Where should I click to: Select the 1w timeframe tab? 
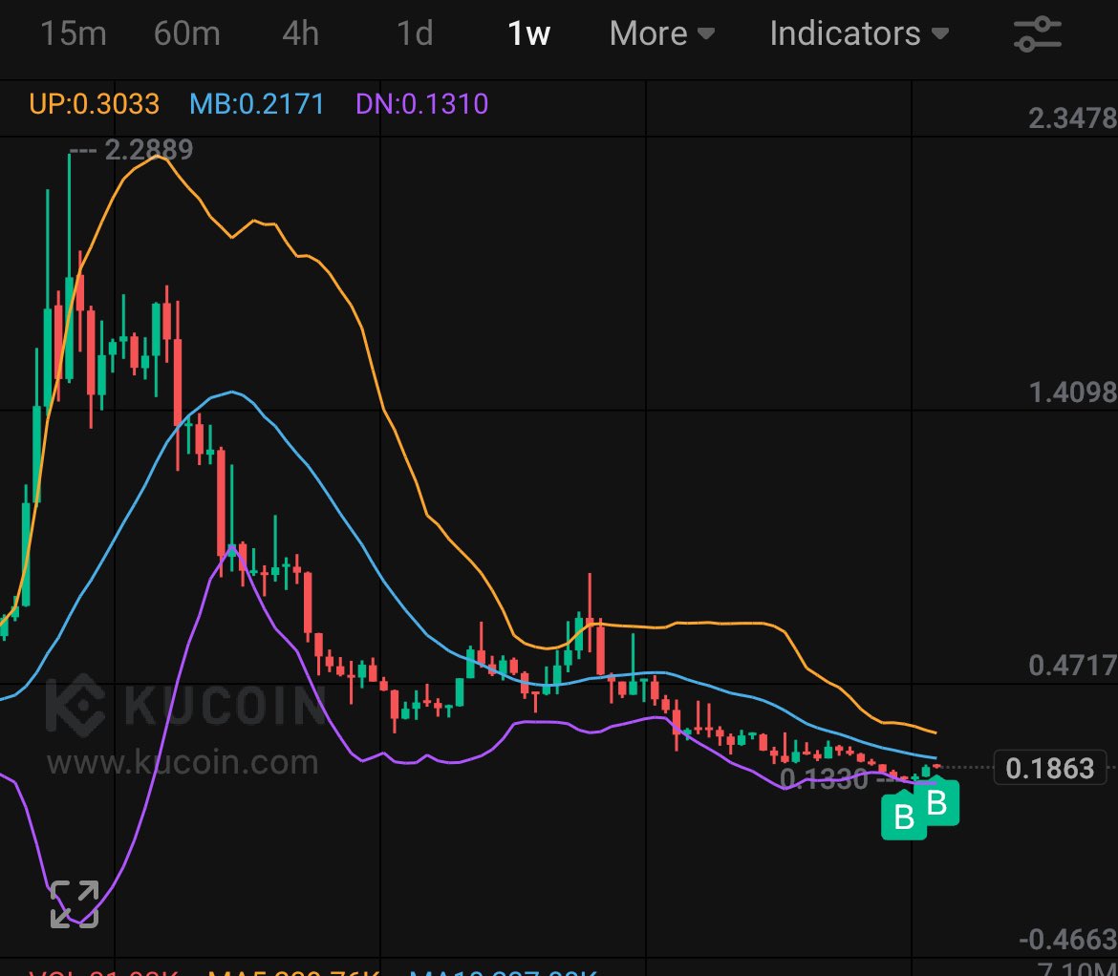click(x=528, y=33)
